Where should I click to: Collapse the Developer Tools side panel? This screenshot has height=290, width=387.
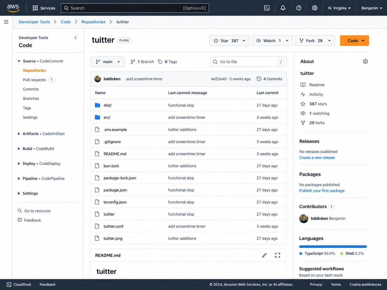76,38
